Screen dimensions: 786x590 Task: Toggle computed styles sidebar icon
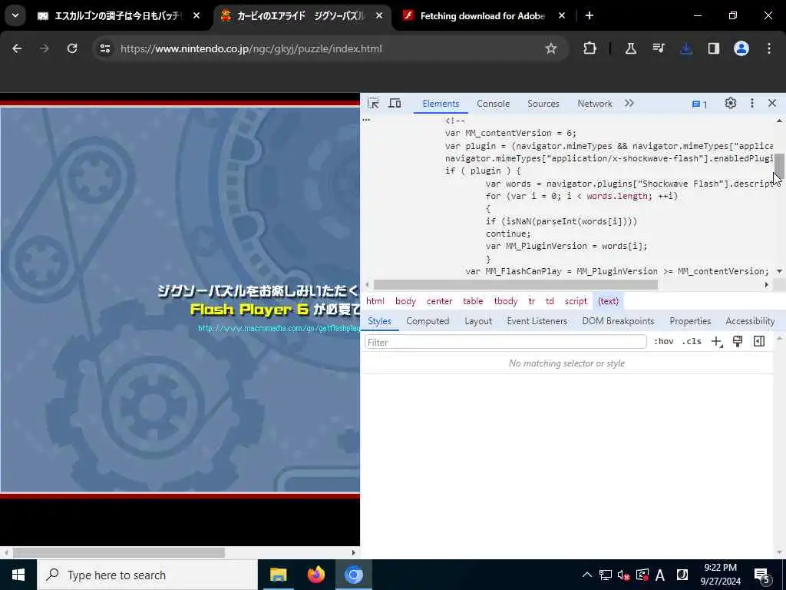pyautogui.click(x=759, y=342)
